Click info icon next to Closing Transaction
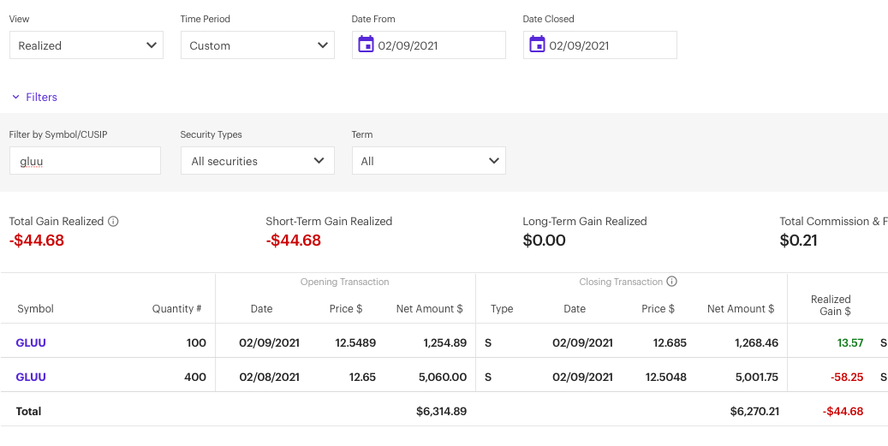Viewport: 888px width, 446px height. [x=672, y=282]
